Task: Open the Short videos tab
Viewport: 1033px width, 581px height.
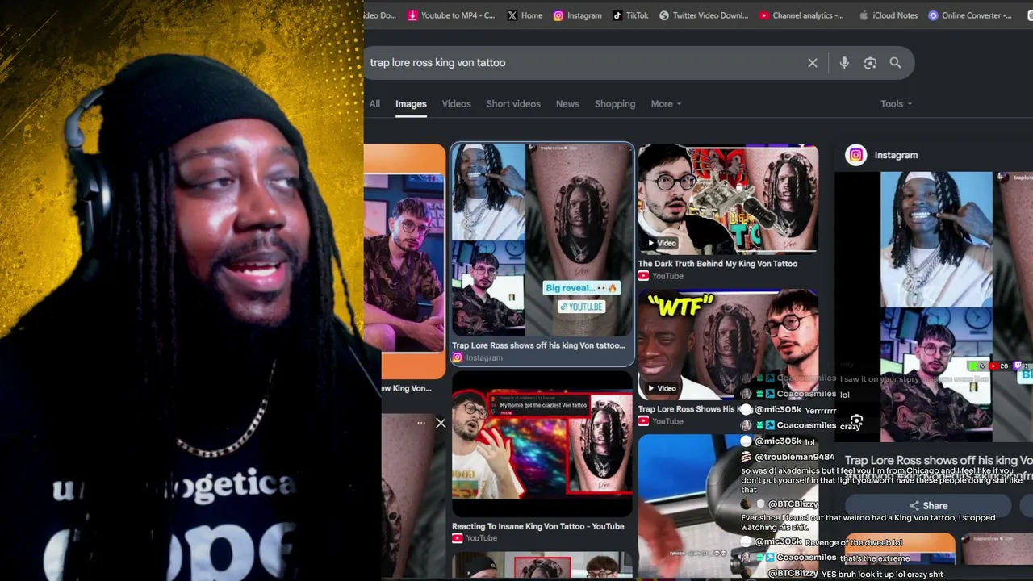Action: [513, 104]
